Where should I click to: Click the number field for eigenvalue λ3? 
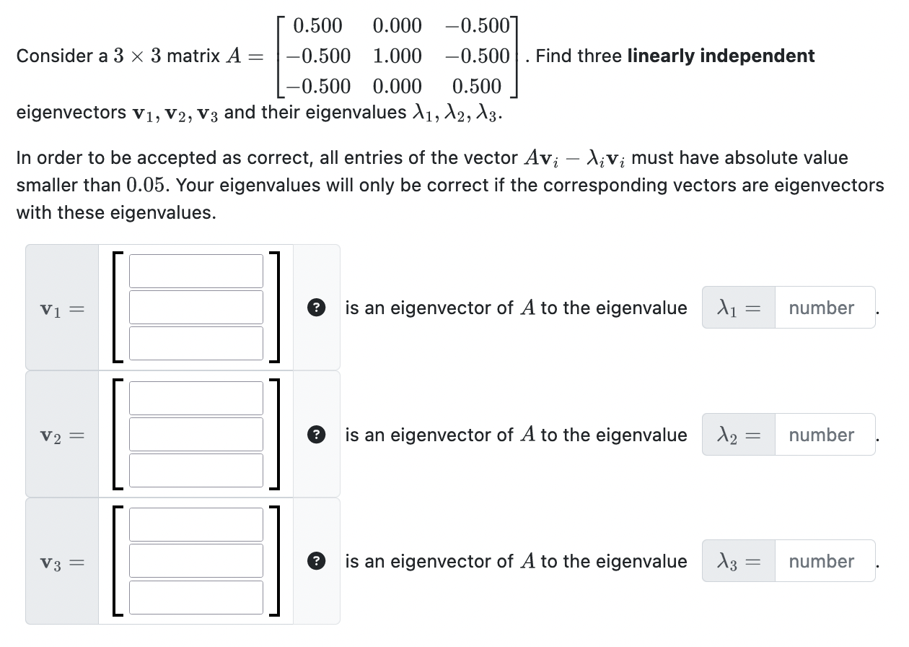pyautogui.click(x=825, y=561)
